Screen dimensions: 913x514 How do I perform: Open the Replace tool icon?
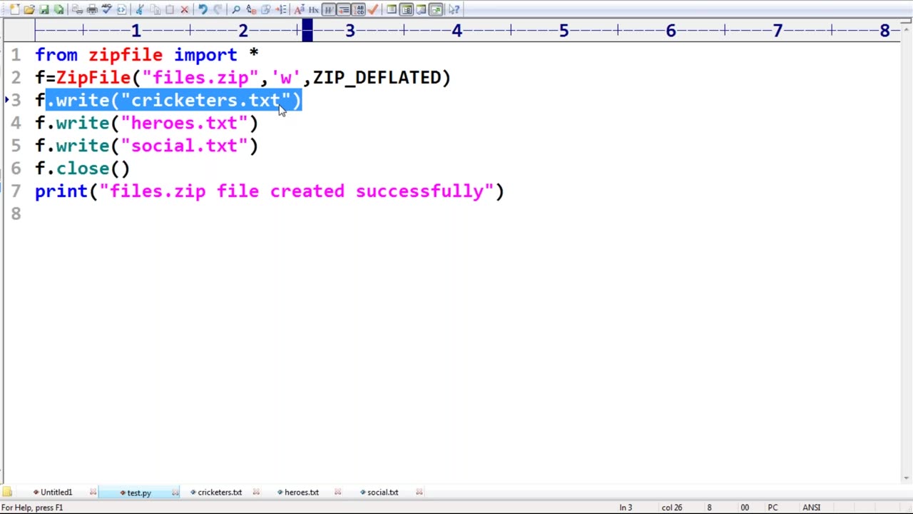click(x=251, y=9)
